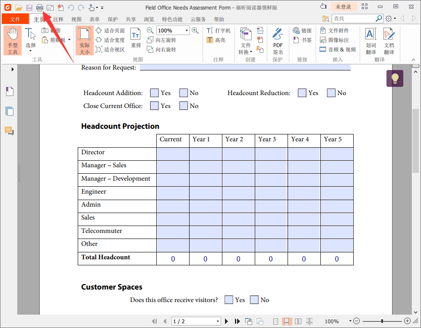Open the 文件 (File) menu
This screenshot has height=328, width=421.
[x=15, y=19]
